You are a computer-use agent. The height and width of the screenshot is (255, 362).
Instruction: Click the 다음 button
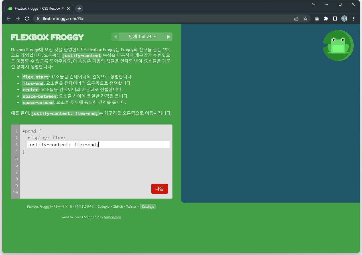[x=160, y=189]
